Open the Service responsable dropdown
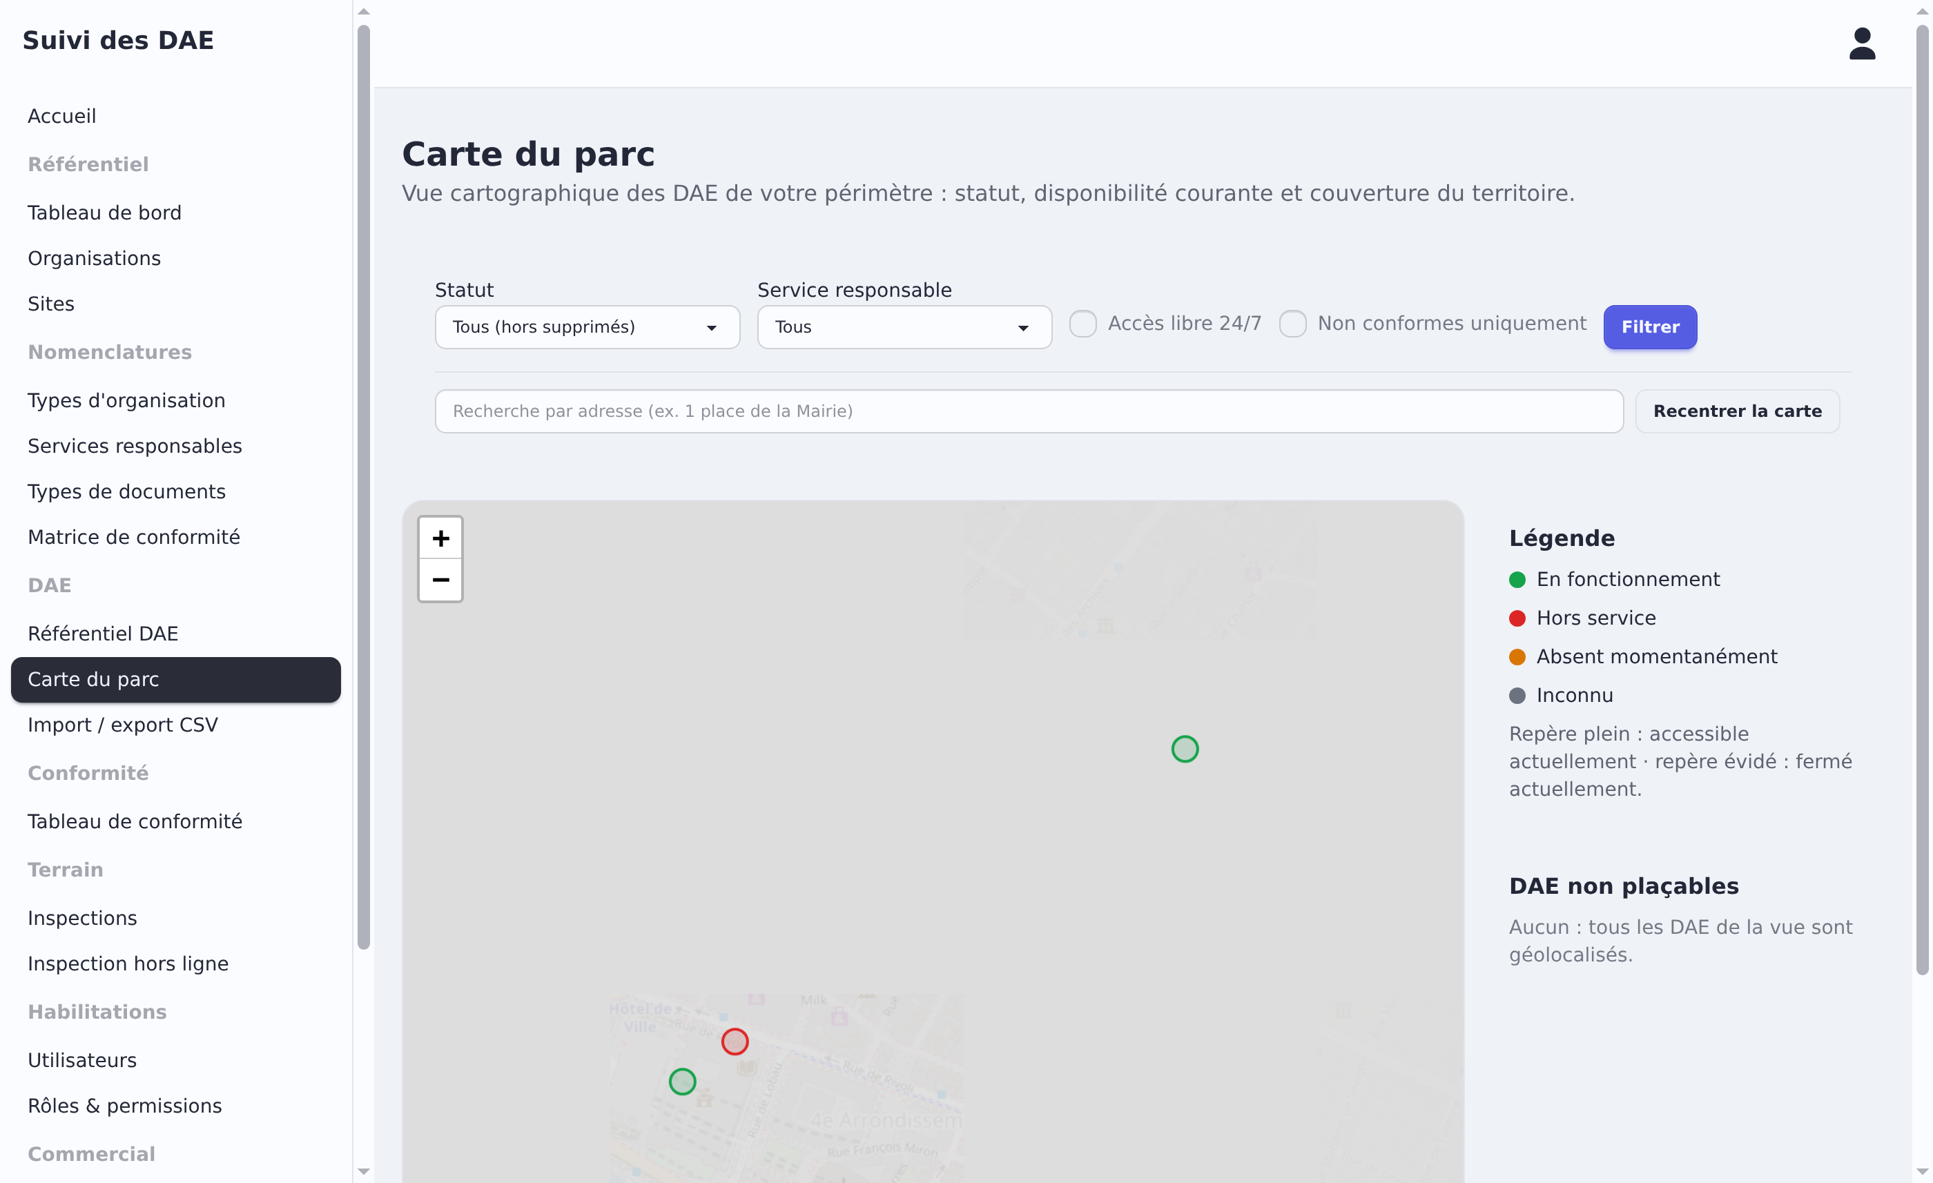The height and width of the screenshot is (1183, 1933). (904, 327)
